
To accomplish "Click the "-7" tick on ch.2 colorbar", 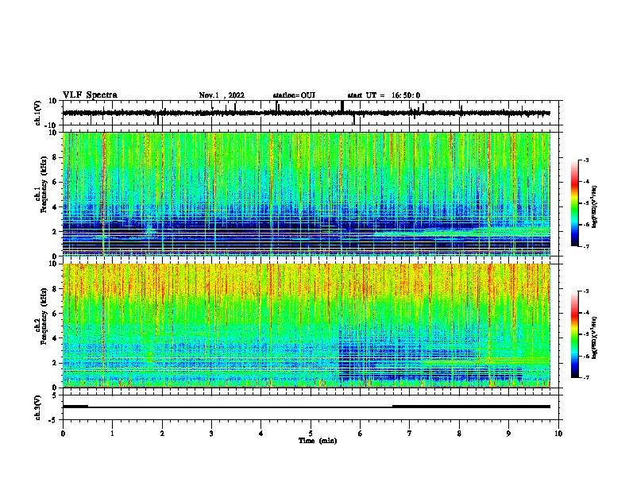I will pos(586,377).
